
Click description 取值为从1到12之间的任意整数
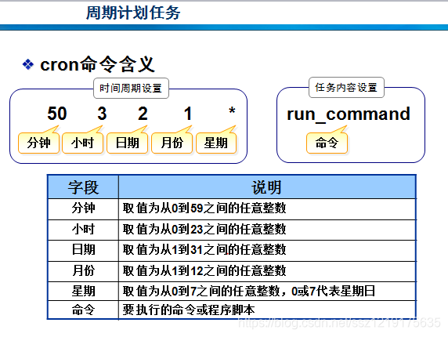tap(204, 270)
